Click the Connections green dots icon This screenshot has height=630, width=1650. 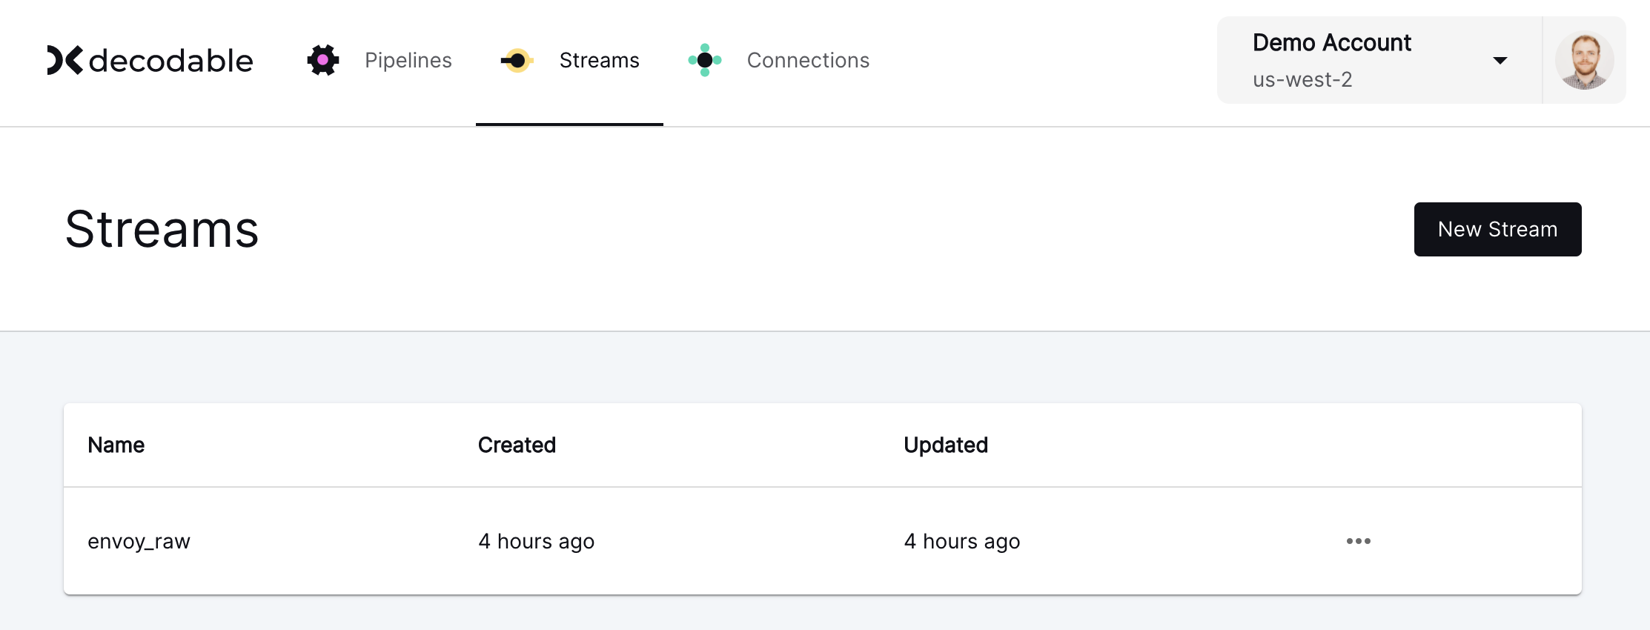click(x=705, y=60)
